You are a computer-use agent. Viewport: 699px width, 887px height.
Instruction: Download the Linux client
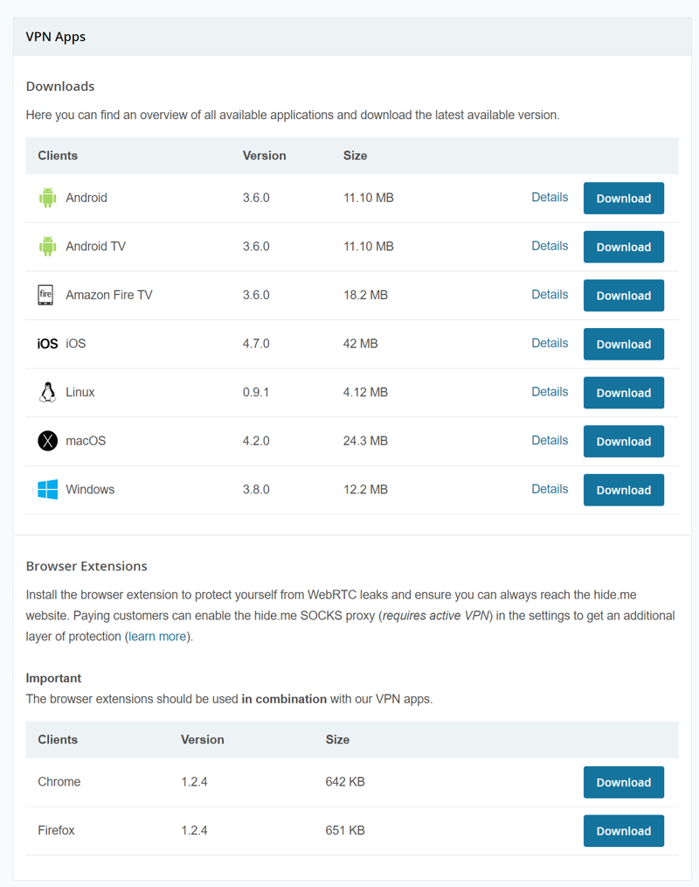click(623, 393)
